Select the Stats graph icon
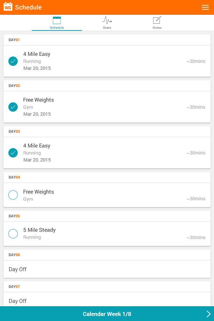This screenshot has width=214, height=321. click(107, 19)
